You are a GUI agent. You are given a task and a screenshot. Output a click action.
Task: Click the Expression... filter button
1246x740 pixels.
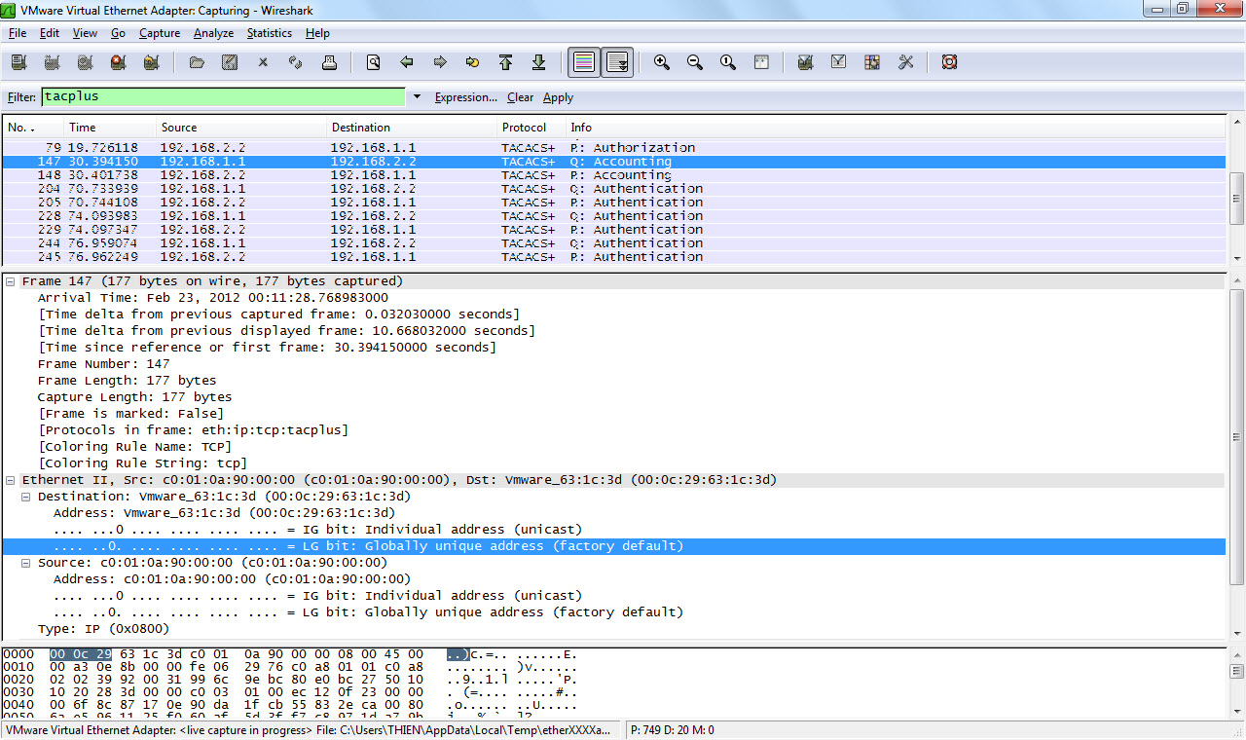point(465,97)
